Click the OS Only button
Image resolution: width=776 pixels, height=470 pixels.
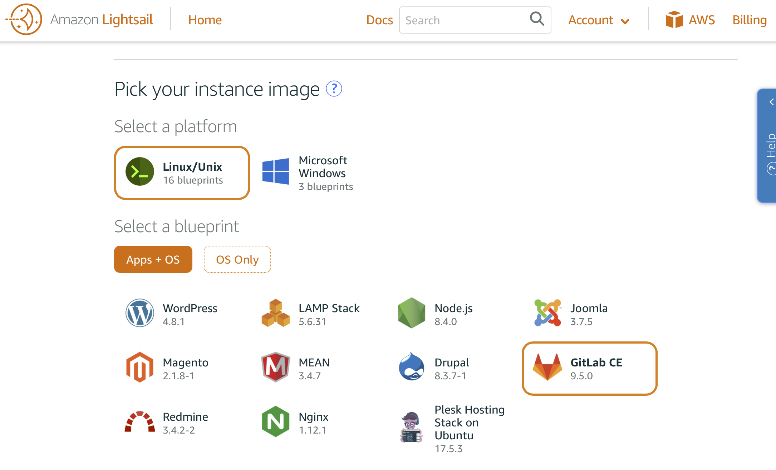tap(237, 259)
